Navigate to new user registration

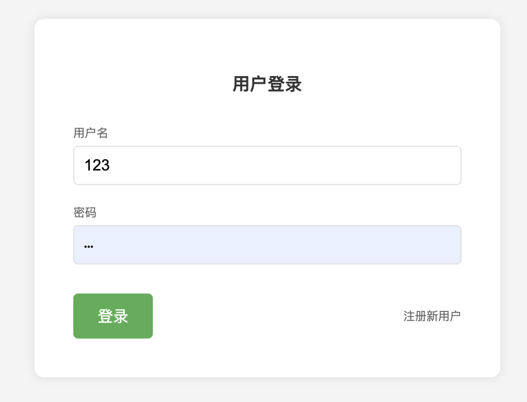tap(431, 316)
